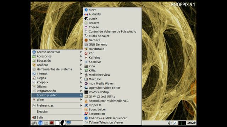Image resolution: width=227 pixels, height=127 pixels.
Task: Open mpv Media Player purple icon
Action: coord(86,83)
